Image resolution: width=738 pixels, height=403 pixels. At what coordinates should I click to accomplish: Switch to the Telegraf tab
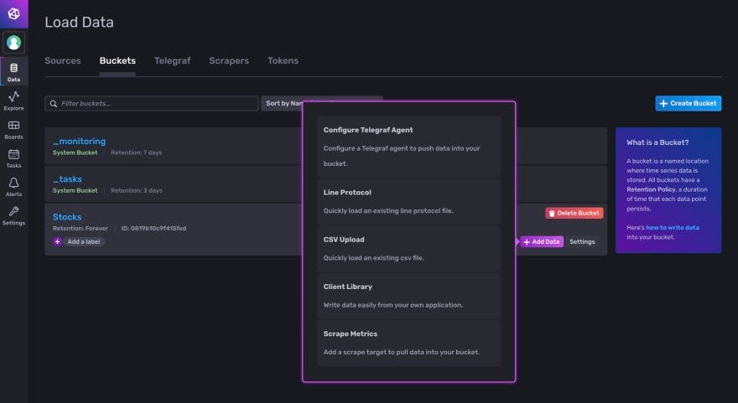[172, 60]
